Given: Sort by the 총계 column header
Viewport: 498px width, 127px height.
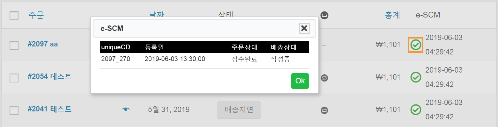Looking at the screenshot, I should click(392, 15).
